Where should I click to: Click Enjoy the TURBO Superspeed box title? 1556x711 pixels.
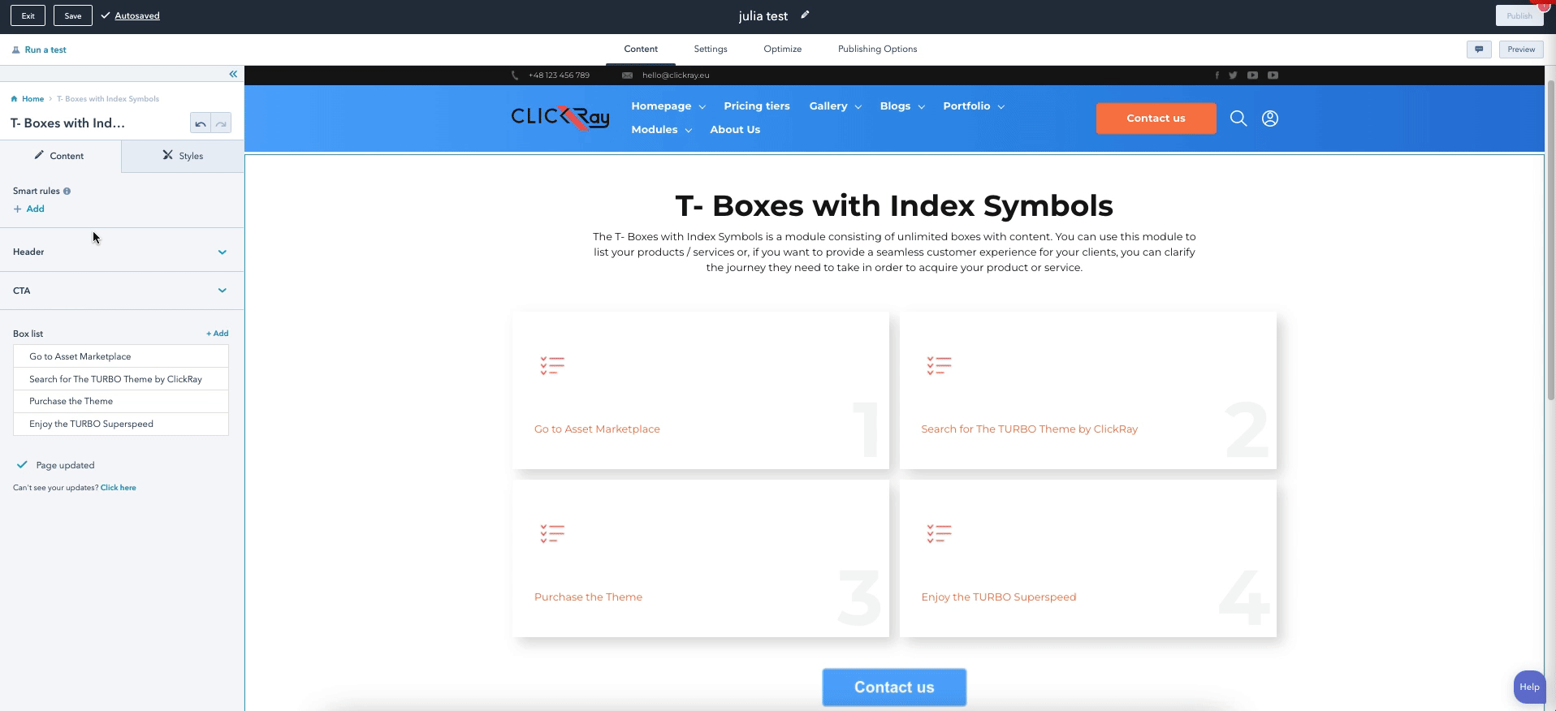999,597
